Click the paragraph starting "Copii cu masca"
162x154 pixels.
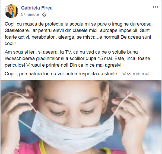click(79, 34)
